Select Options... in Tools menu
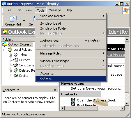Screen dimensions: 131x118 pyautogui.click(x=71, y=78)
